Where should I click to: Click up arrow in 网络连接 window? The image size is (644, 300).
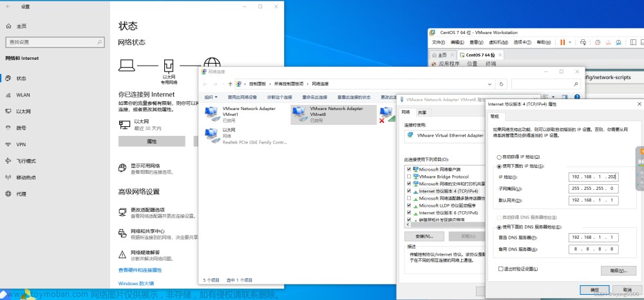230,84
